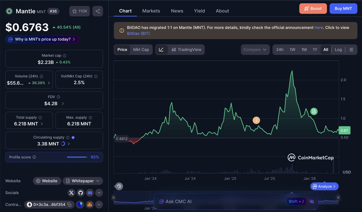Click the Volume (24h) info icon
This screenshot has width=362, height=212.
click(41, 76)
